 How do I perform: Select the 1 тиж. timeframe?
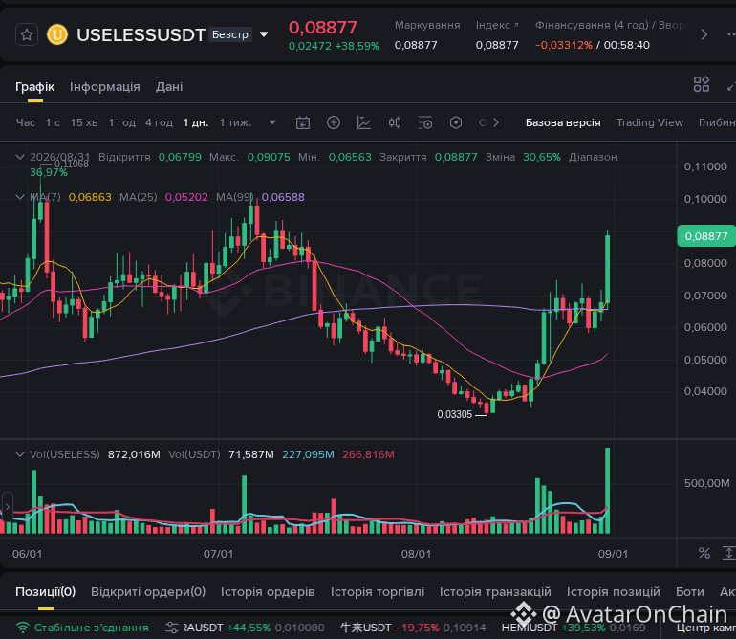click(x=235, y=122)
